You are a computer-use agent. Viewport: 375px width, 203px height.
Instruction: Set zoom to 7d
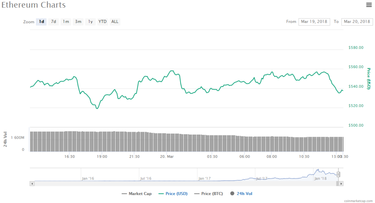[53, 22]
